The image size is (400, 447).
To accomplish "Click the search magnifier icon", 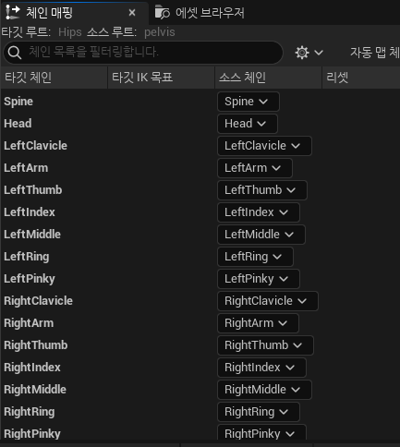I will coord(15,53).
